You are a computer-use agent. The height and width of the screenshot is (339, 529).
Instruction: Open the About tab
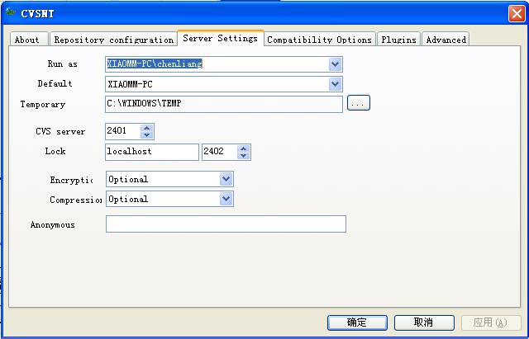pyautogui.click(x=30, y=39)
